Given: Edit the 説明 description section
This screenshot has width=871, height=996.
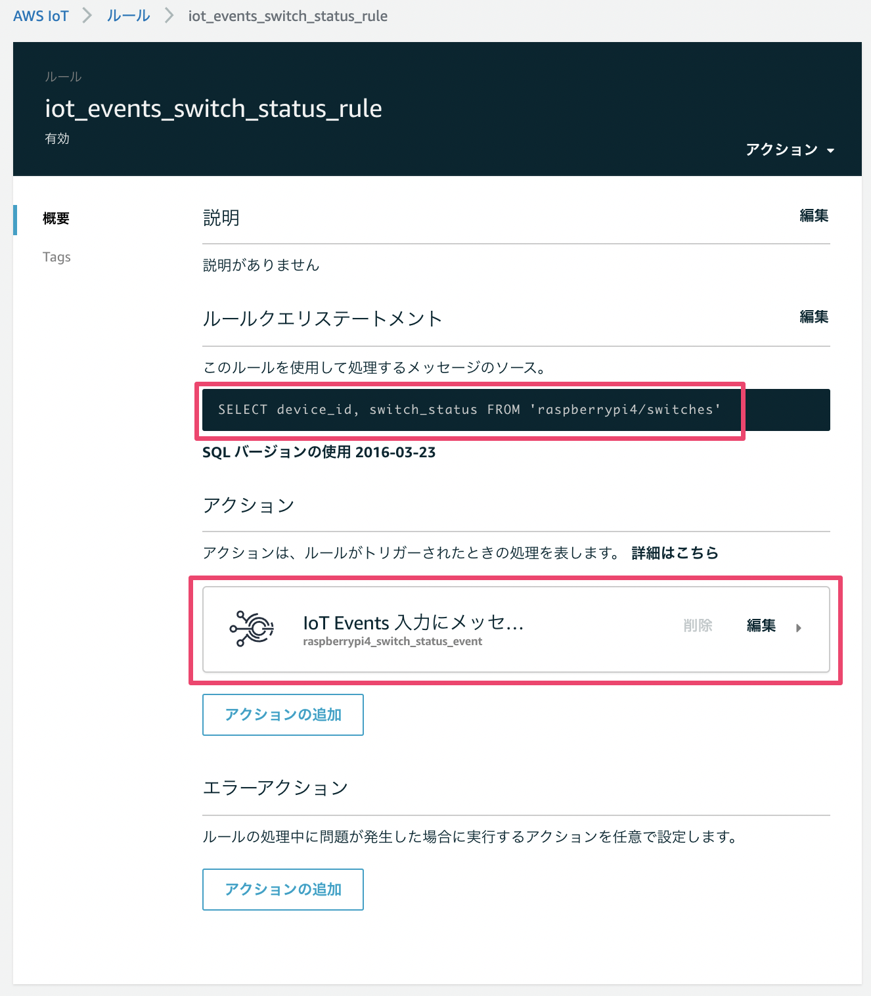Looking at the screenshot, I should pyautogui.click(x=814, y=215).
